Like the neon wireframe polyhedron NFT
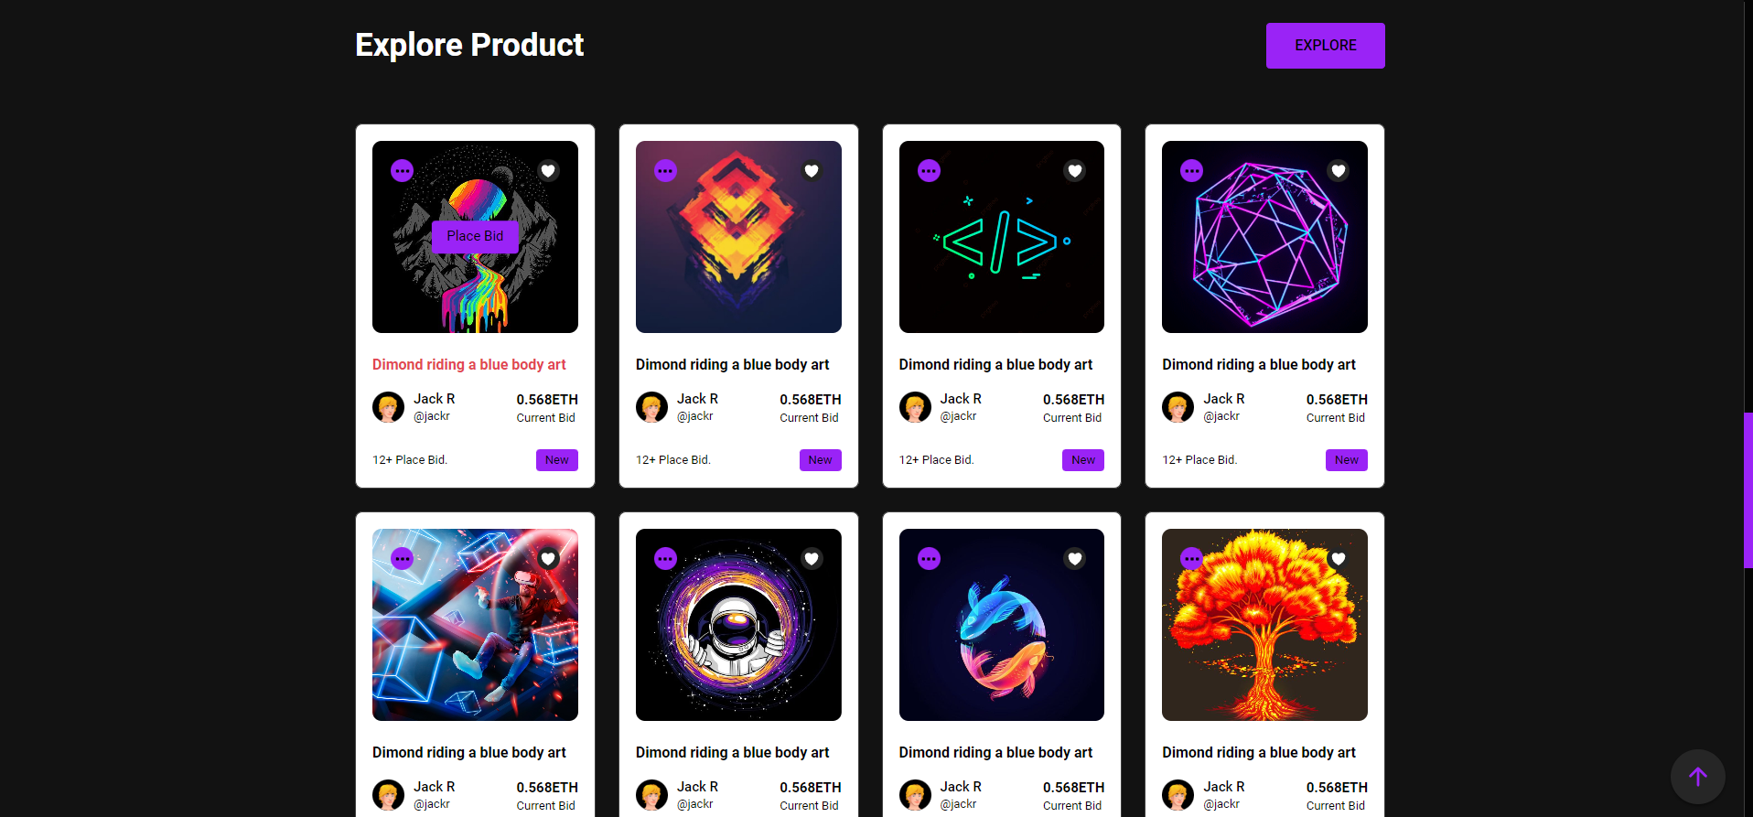Viewport: 1753px width, 817px height. pos(1338,170)
